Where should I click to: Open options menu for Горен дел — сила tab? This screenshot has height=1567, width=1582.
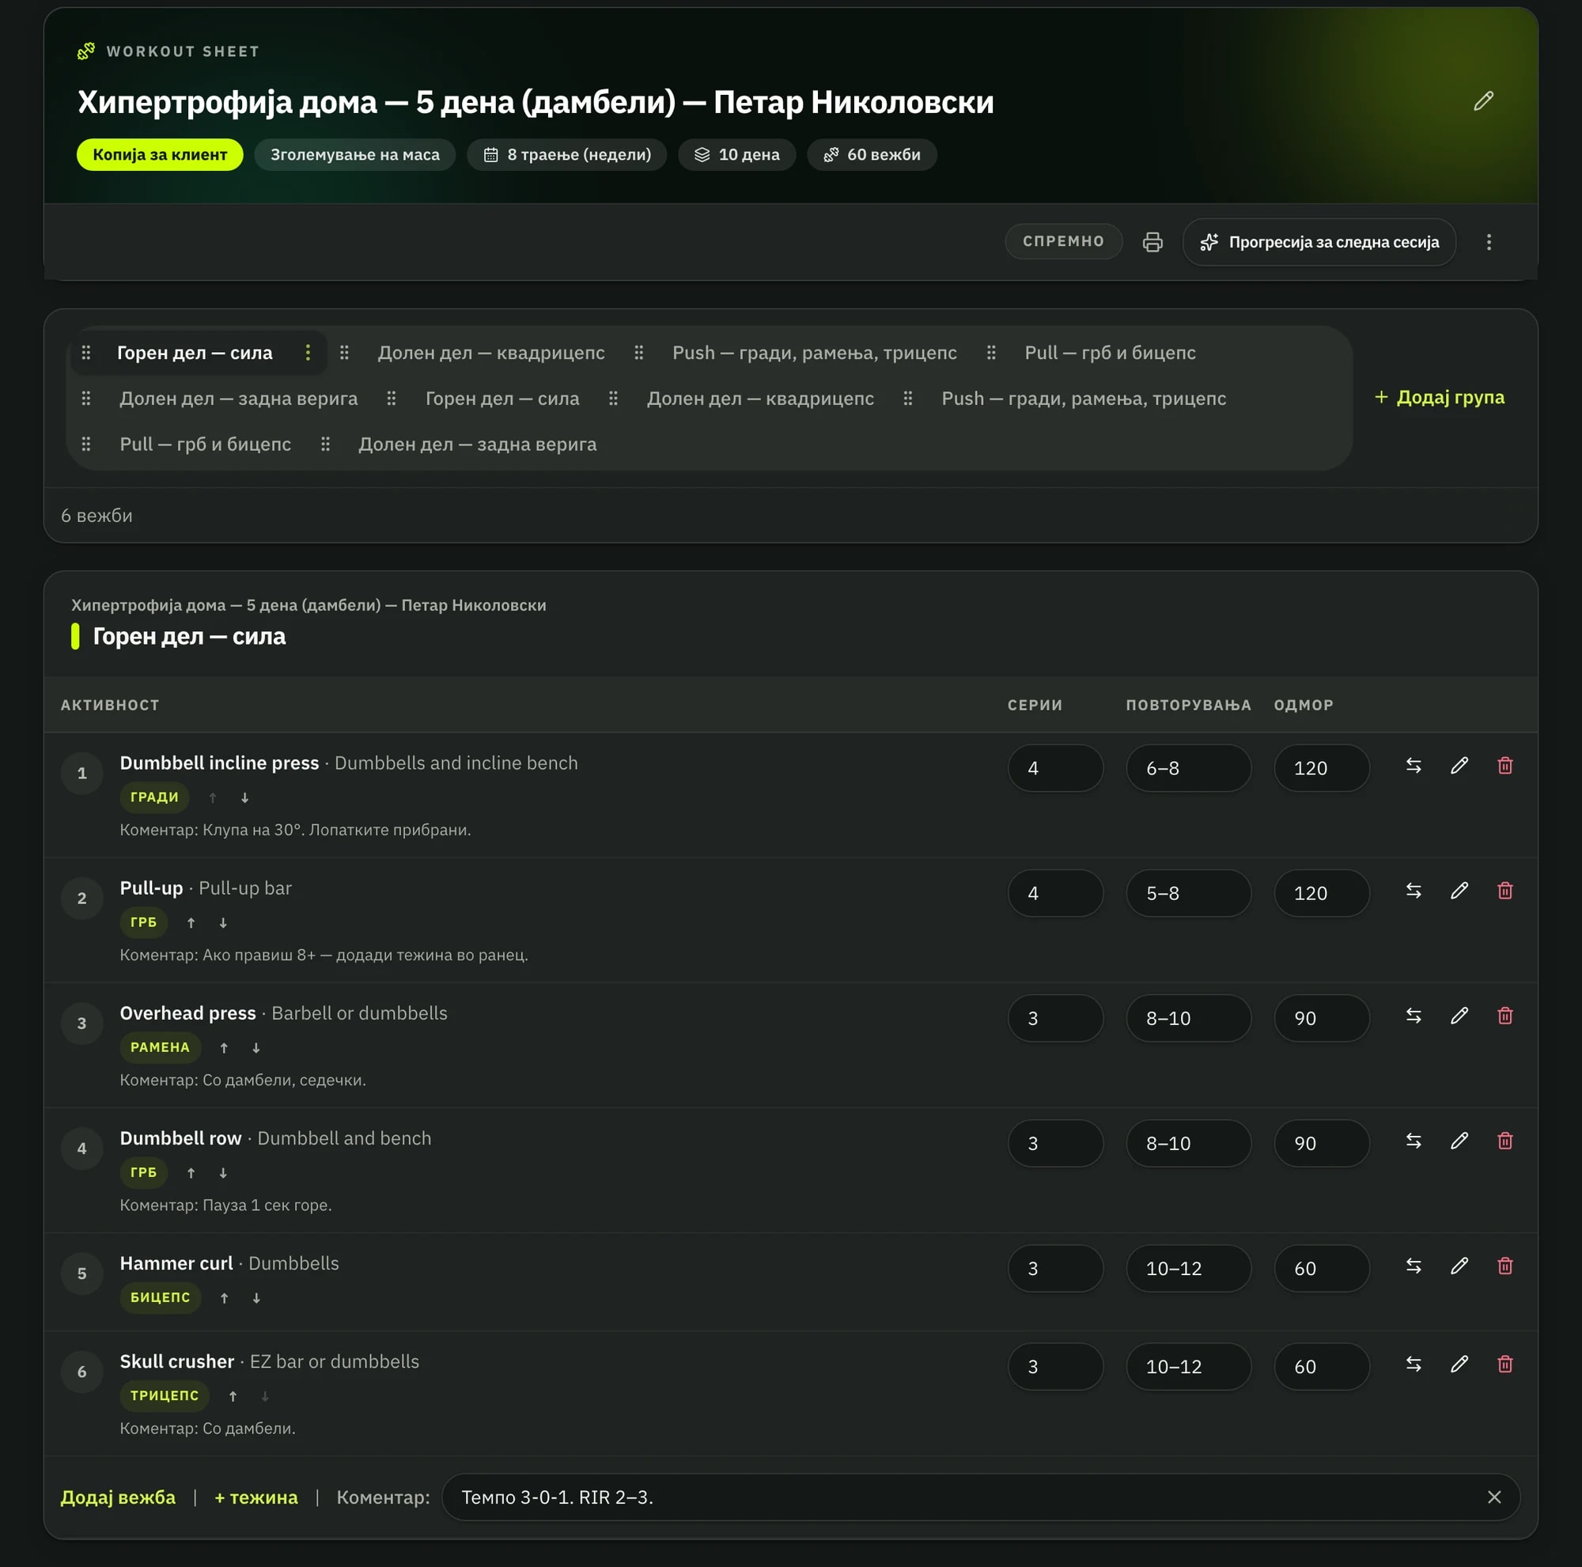pos(308,353)
